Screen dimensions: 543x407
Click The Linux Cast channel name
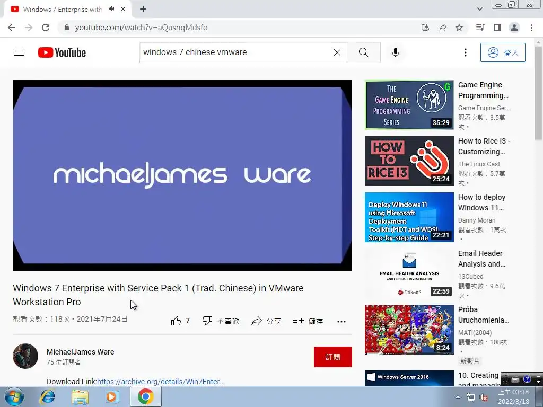(479, 164)
